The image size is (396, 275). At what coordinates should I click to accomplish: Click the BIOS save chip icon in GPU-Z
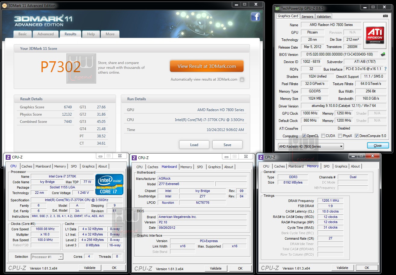click(383, 54)
